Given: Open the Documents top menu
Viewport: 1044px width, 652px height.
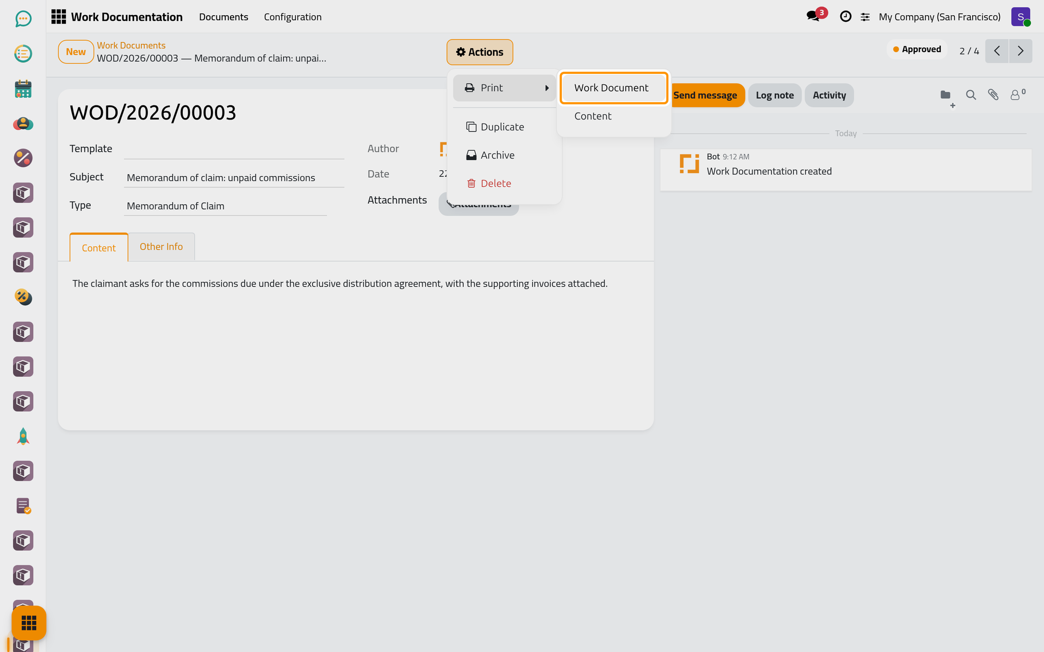Looking at the screenshot, I should (x=223, y=17).
